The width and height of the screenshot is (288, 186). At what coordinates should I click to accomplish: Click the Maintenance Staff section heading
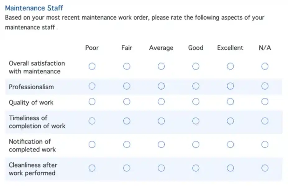34,8
